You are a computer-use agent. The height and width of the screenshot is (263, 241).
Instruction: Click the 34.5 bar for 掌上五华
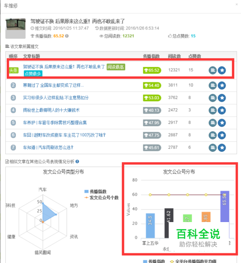(x=150, y=225)
